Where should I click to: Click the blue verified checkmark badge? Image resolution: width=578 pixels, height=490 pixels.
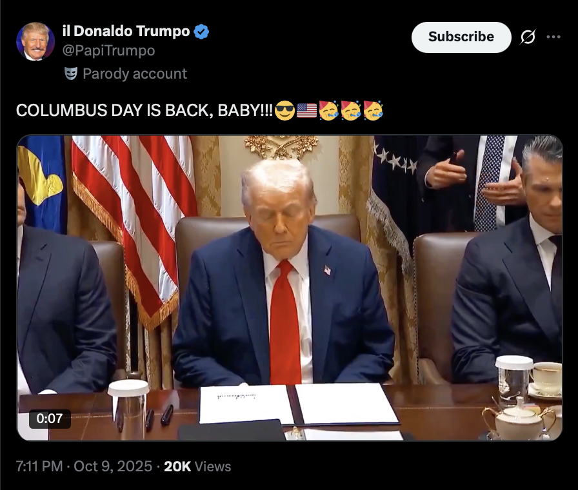click(201, 32)
